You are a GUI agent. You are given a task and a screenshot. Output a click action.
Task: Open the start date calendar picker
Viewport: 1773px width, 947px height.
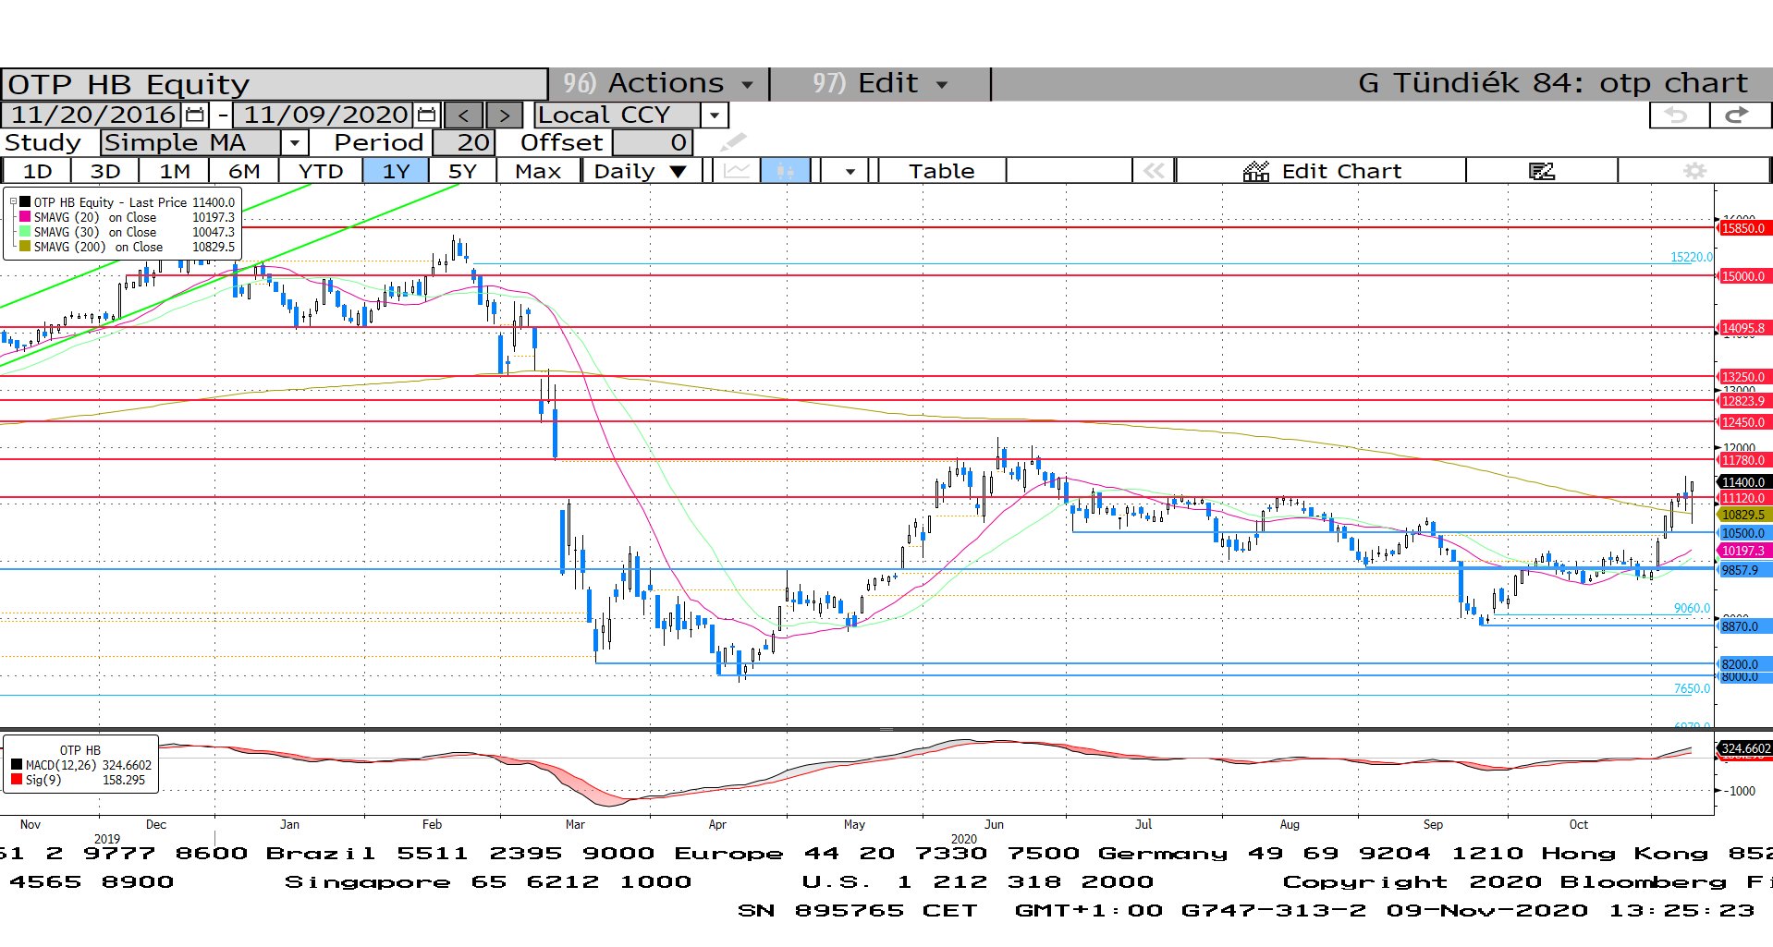(195, 115)
